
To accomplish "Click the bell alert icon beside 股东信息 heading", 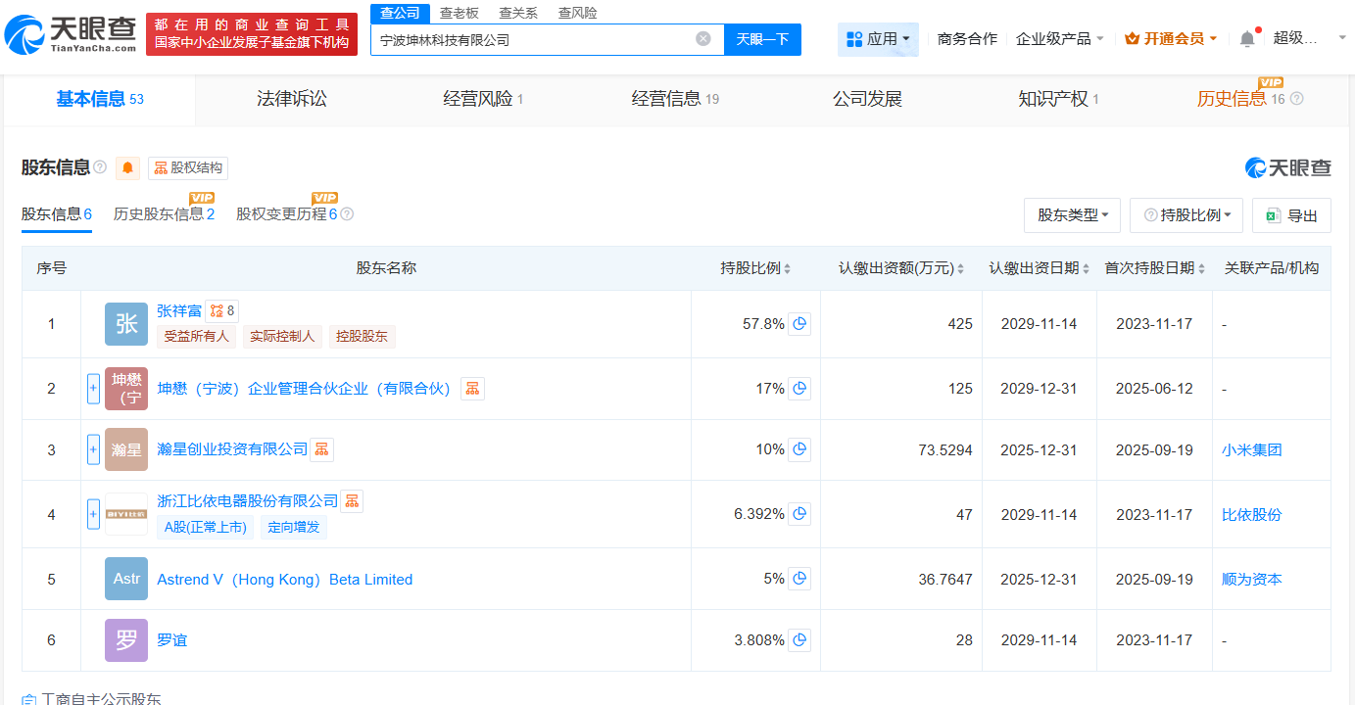I will coord(127,167).
